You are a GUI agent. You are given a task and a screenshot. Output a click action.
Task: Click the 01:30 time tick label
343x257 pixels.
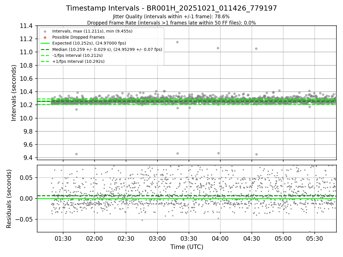point(63,238)
